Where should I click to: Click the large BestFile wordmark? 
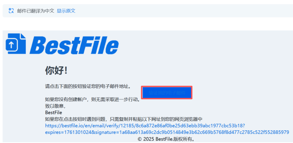[x=74, y=45]
